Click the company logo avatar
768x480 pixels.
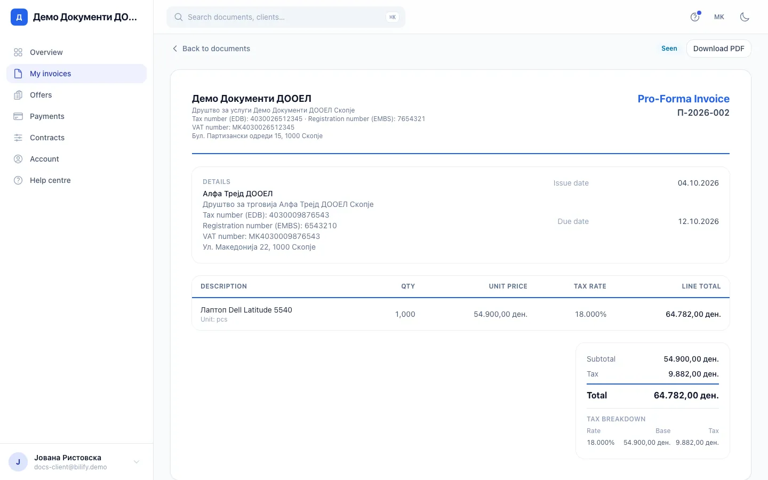coord(19,17)
